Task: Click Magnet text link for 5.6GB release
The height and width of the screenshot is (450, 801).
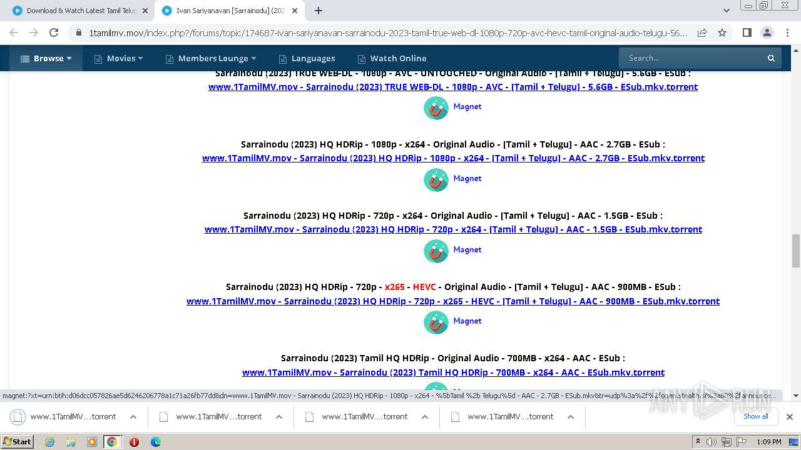Action: click(467, 106)
